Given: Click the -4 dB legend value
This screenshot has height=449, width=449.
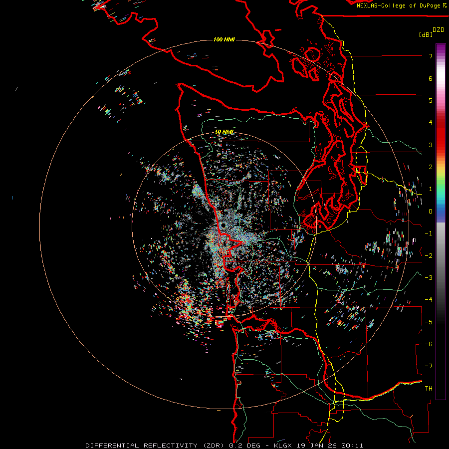Looking at the screenshot, I should click(429, 300).
